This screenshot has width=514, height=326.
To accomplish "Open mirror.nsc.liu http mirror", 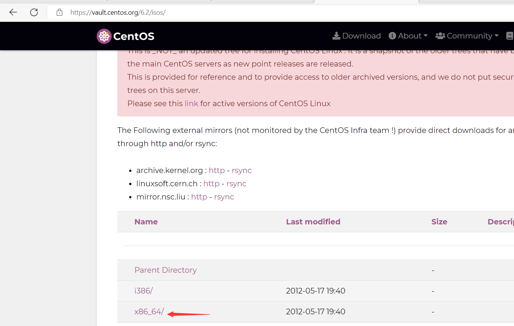I will tap(199, 197).
